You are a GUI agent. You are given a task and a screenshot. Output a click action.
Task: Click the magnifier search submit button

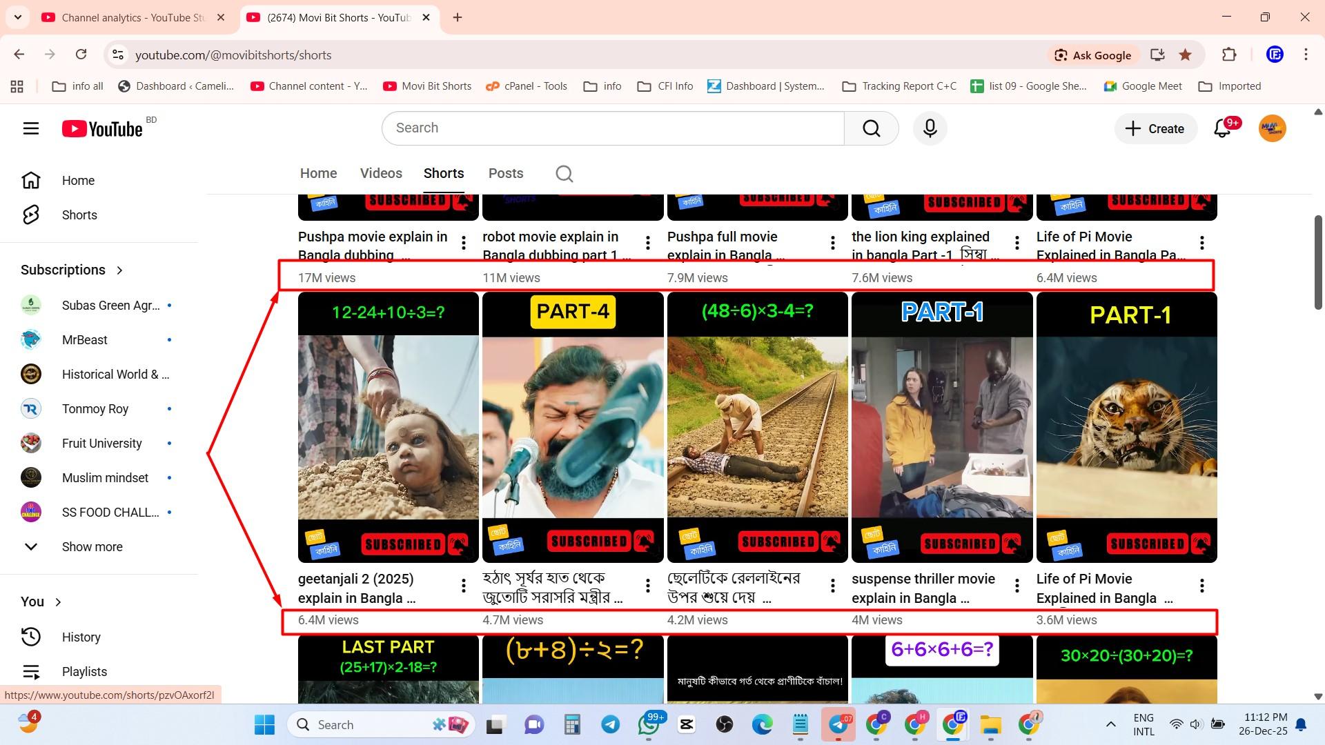pos(871,128)
